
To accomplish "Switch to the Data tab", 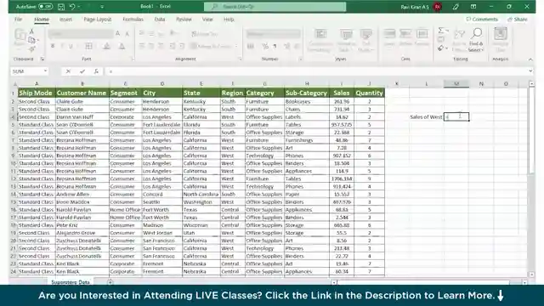I will [x=160, y=20].
